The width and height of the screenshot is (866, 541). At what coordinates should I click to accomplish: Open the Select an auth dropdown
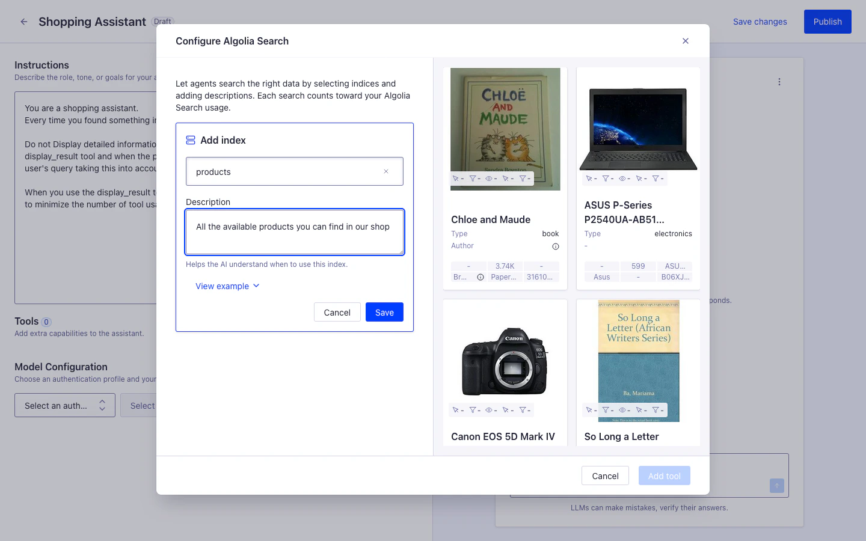(64, 405)
